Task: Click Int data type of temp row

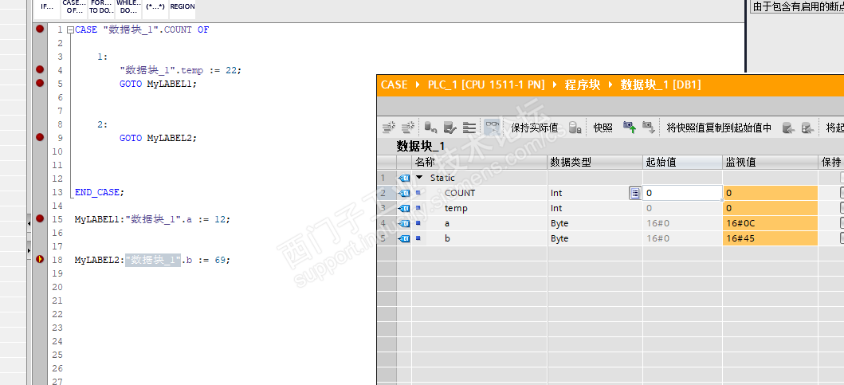Action: (x=556, y=208)
